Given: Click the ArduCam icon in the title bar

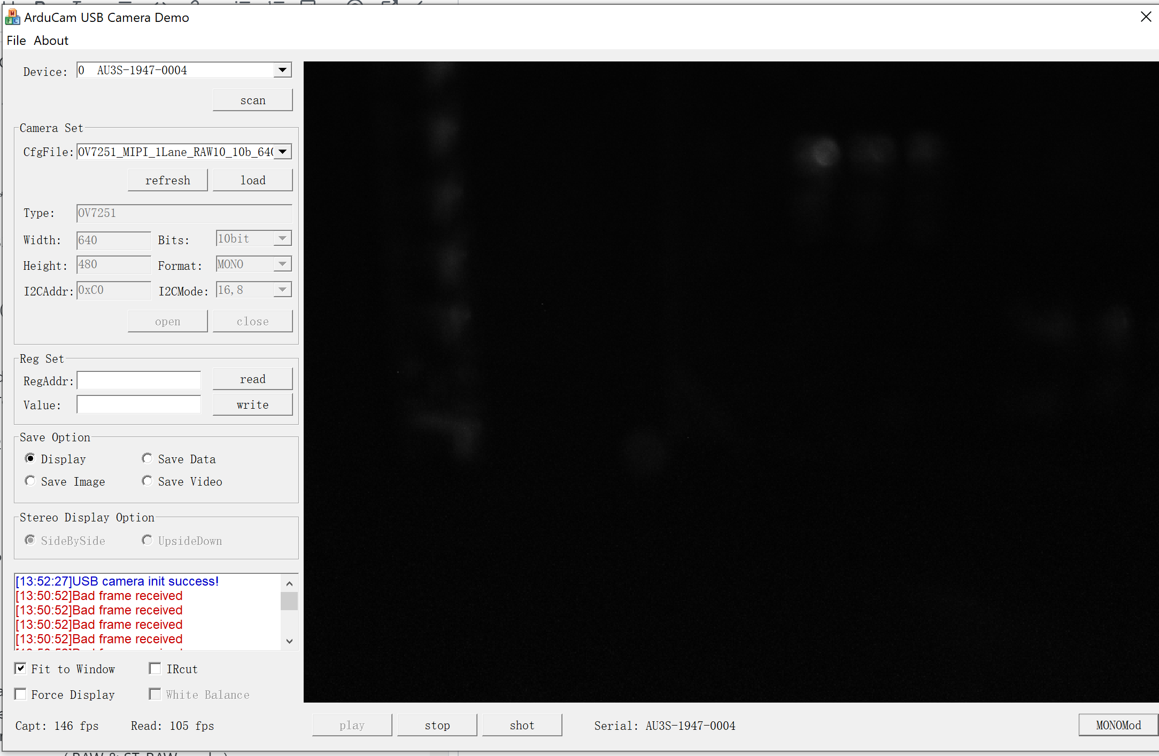Looking at the screenshot, I should [x=12, y=17].
